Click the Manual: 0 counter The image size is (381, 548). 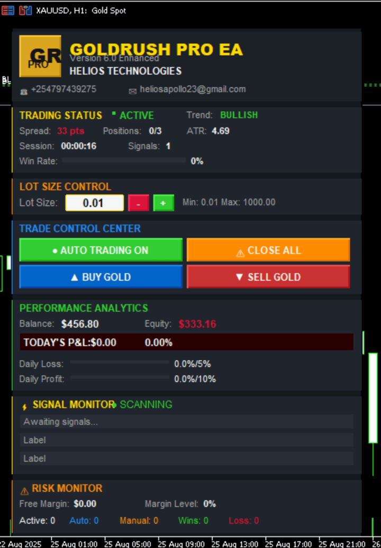click(139, 521)
